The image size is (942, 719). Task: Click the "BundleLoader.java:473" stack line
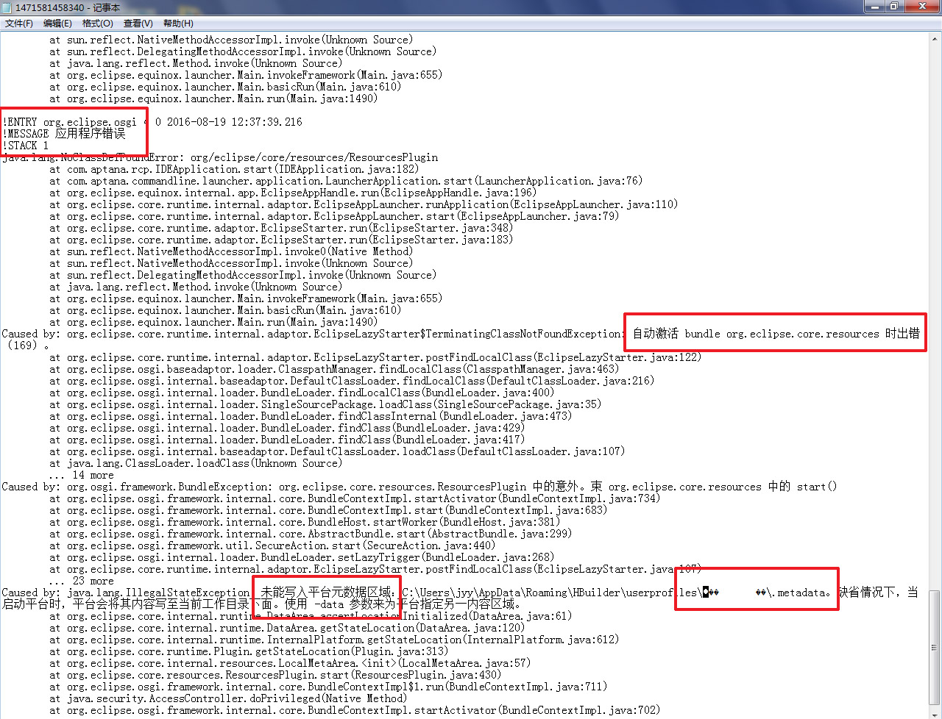click(311, 416)
